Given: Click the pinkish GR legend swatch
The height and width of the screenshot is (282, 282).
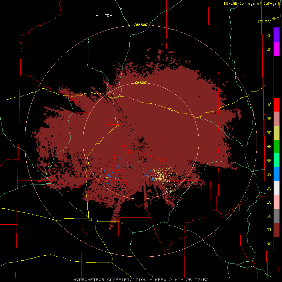Looking at the screenshot, I should click(x=277, y=119).
